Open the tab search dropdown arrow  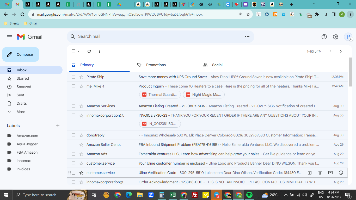314,4
